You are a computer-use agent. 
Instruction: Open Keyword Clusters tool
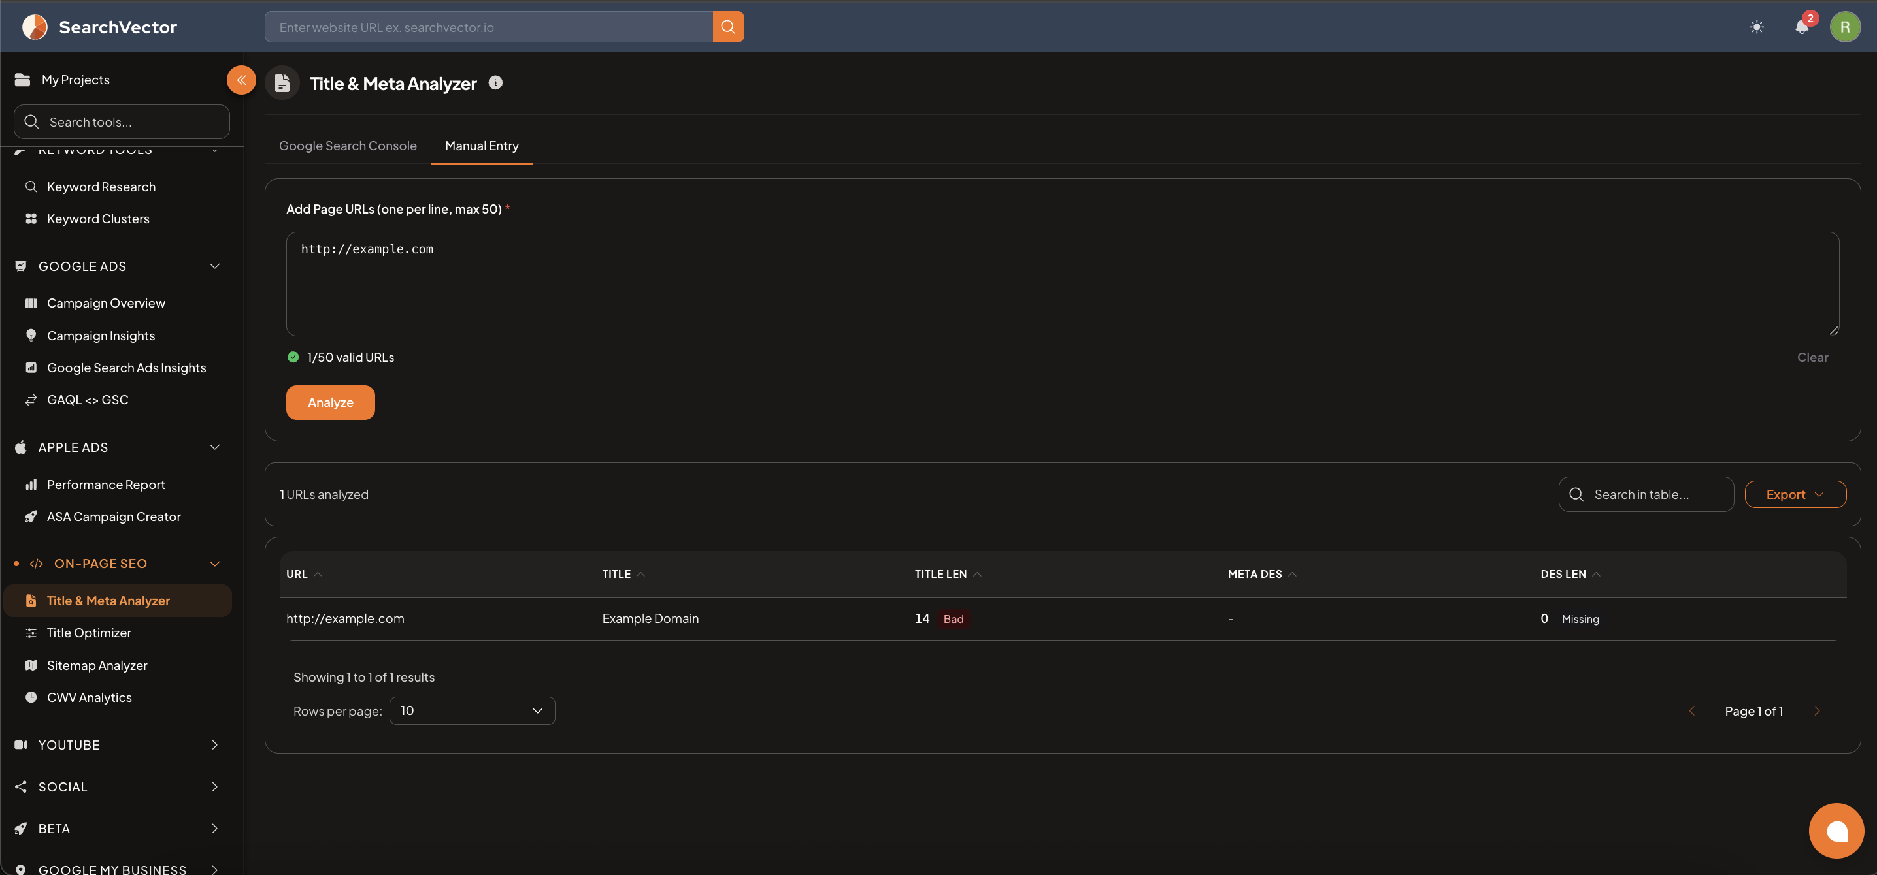click(x=97, y=219)
